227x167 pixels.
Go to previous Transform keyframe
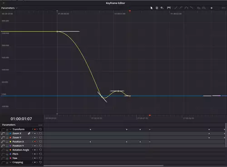pyautogui.click(x=33, y=129)
